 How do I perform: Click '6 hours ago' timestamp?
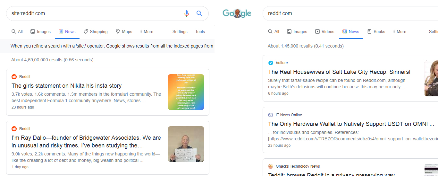pyautogui.click(x=278, y=93)
